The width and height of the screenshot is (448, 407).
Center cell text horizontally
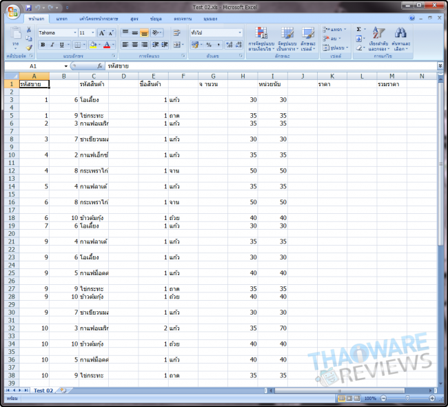point(135,45)
